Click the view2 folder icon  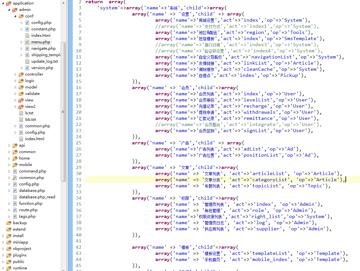tap(21, 107)
